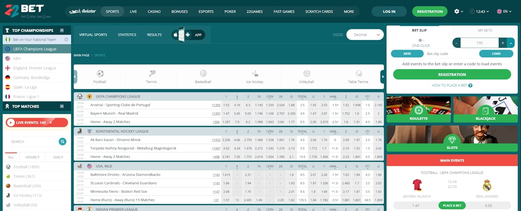Open the Results page
The height and width of the screenshot is (211, 521).
154,35
